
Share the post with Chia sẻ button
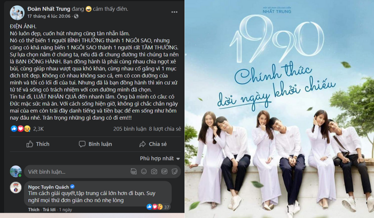tap(153, 144)
